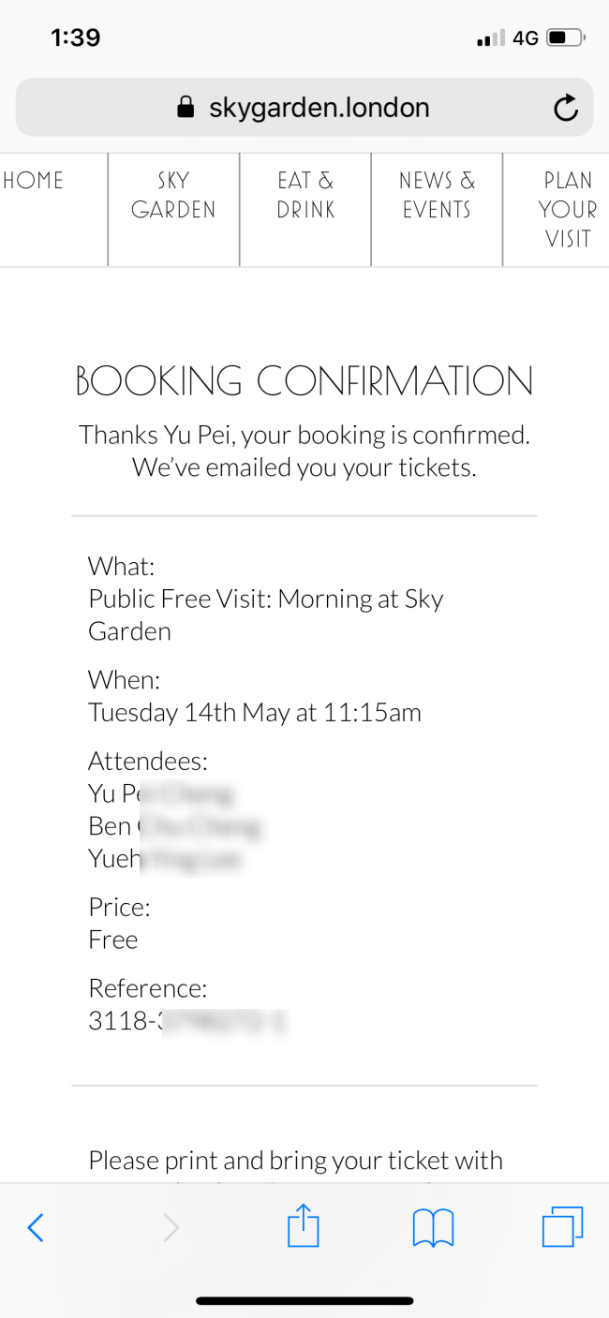This screenshot has height=1318, width=609.
Task: Tap the skygarden.london address field
Action: click(304, 108)
